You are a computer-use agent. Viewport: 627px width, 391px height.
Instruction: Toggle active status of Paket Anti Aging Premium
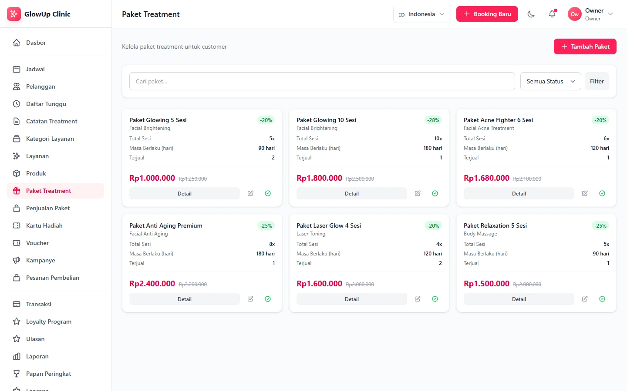point(268,299)
